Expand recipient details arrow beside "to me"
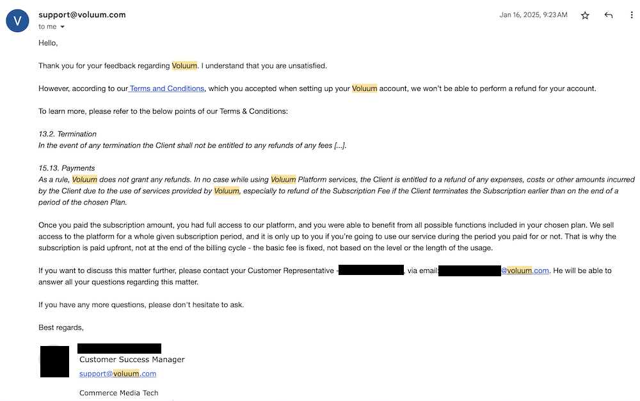The width and height of the screenshot is (640, 401). point(63,27)
